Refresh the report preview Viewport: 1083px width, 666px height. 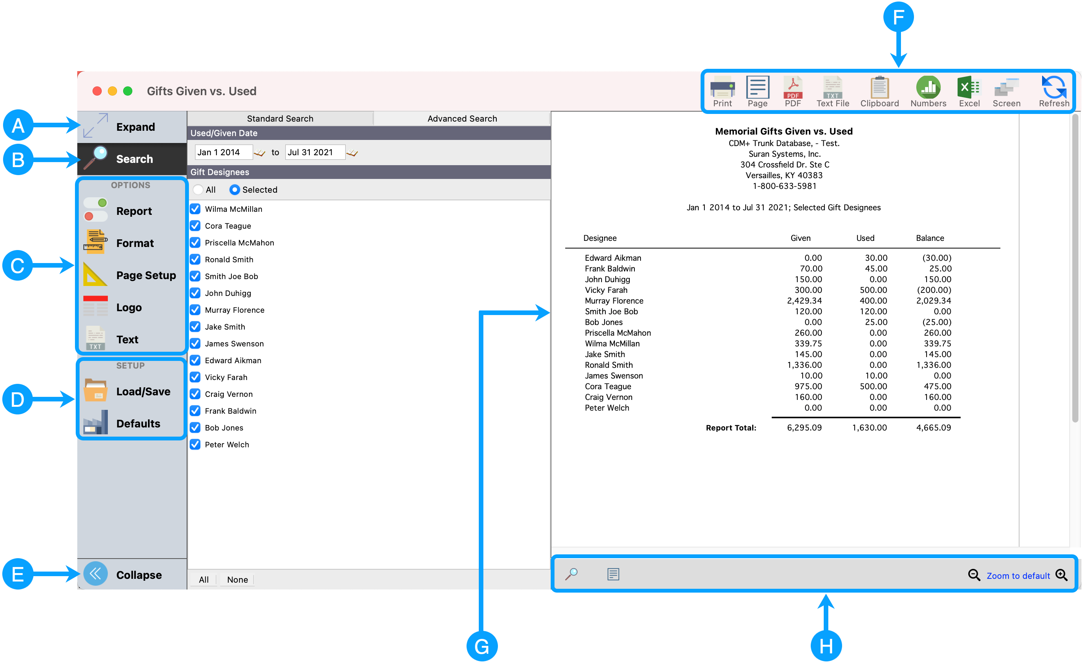pyautogui.click(x=1054, y=92)
